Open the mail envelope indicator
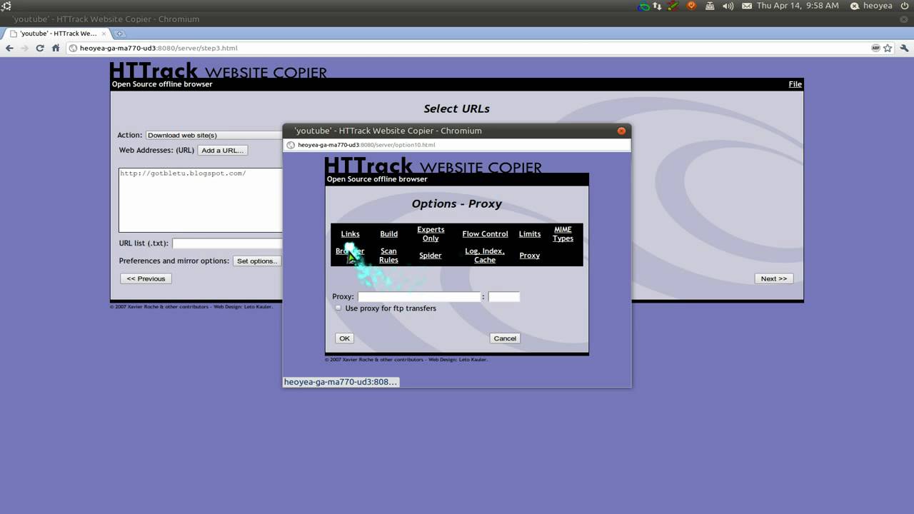The image size is (914, 514). pyautogui.click(x=747, y=6)
